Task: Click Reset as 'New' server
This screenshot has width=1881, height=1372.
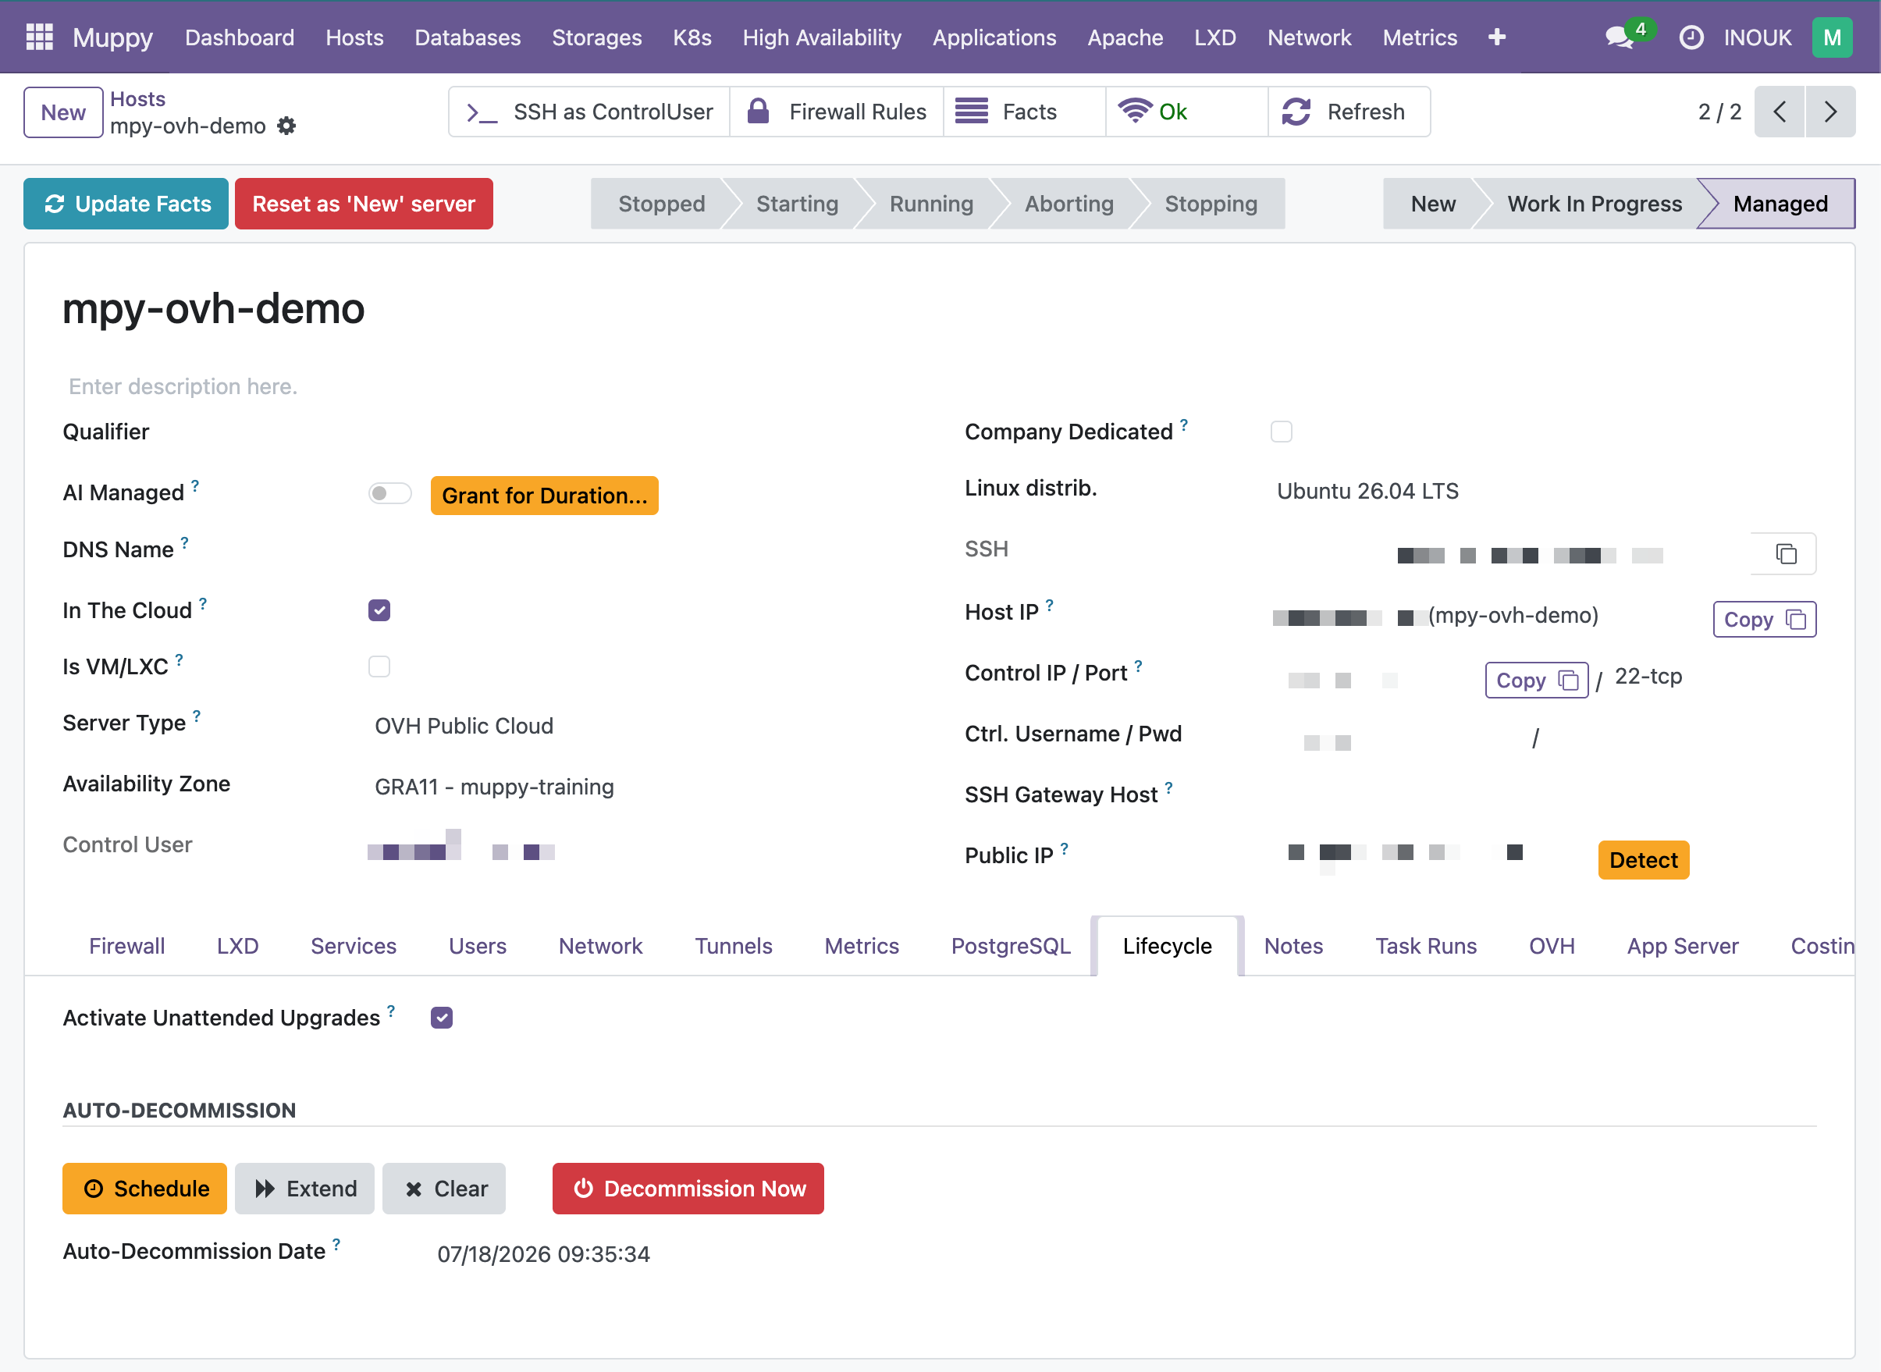Action: pos(364,204)
